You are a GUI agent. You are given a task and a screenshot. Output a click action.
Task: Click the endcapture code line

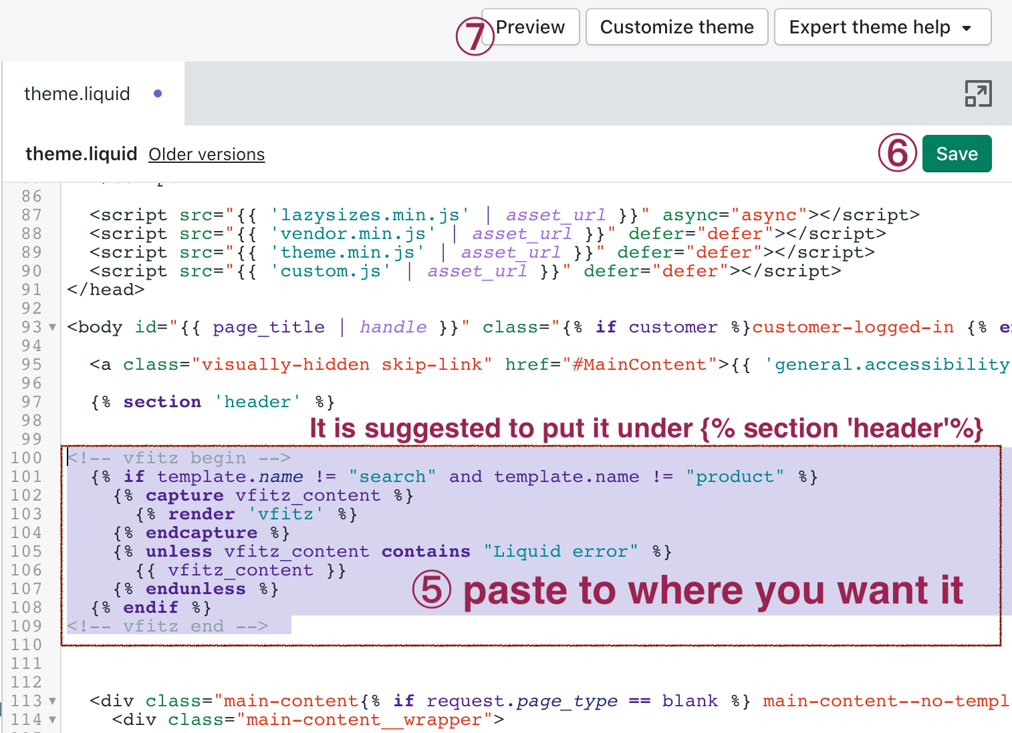pos(201,533)
